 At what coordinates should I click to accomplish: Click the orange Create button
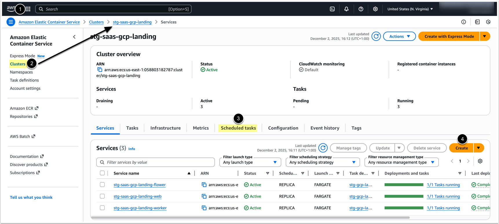pos(461,148)
